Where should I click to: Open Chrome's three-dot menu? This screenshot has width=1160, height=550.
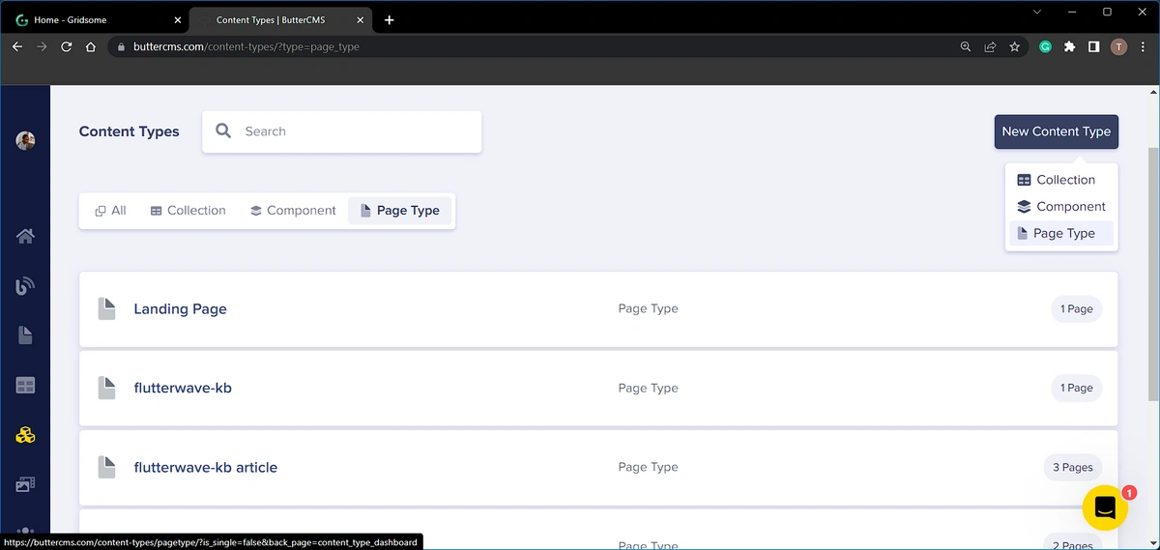point(1143,46)
